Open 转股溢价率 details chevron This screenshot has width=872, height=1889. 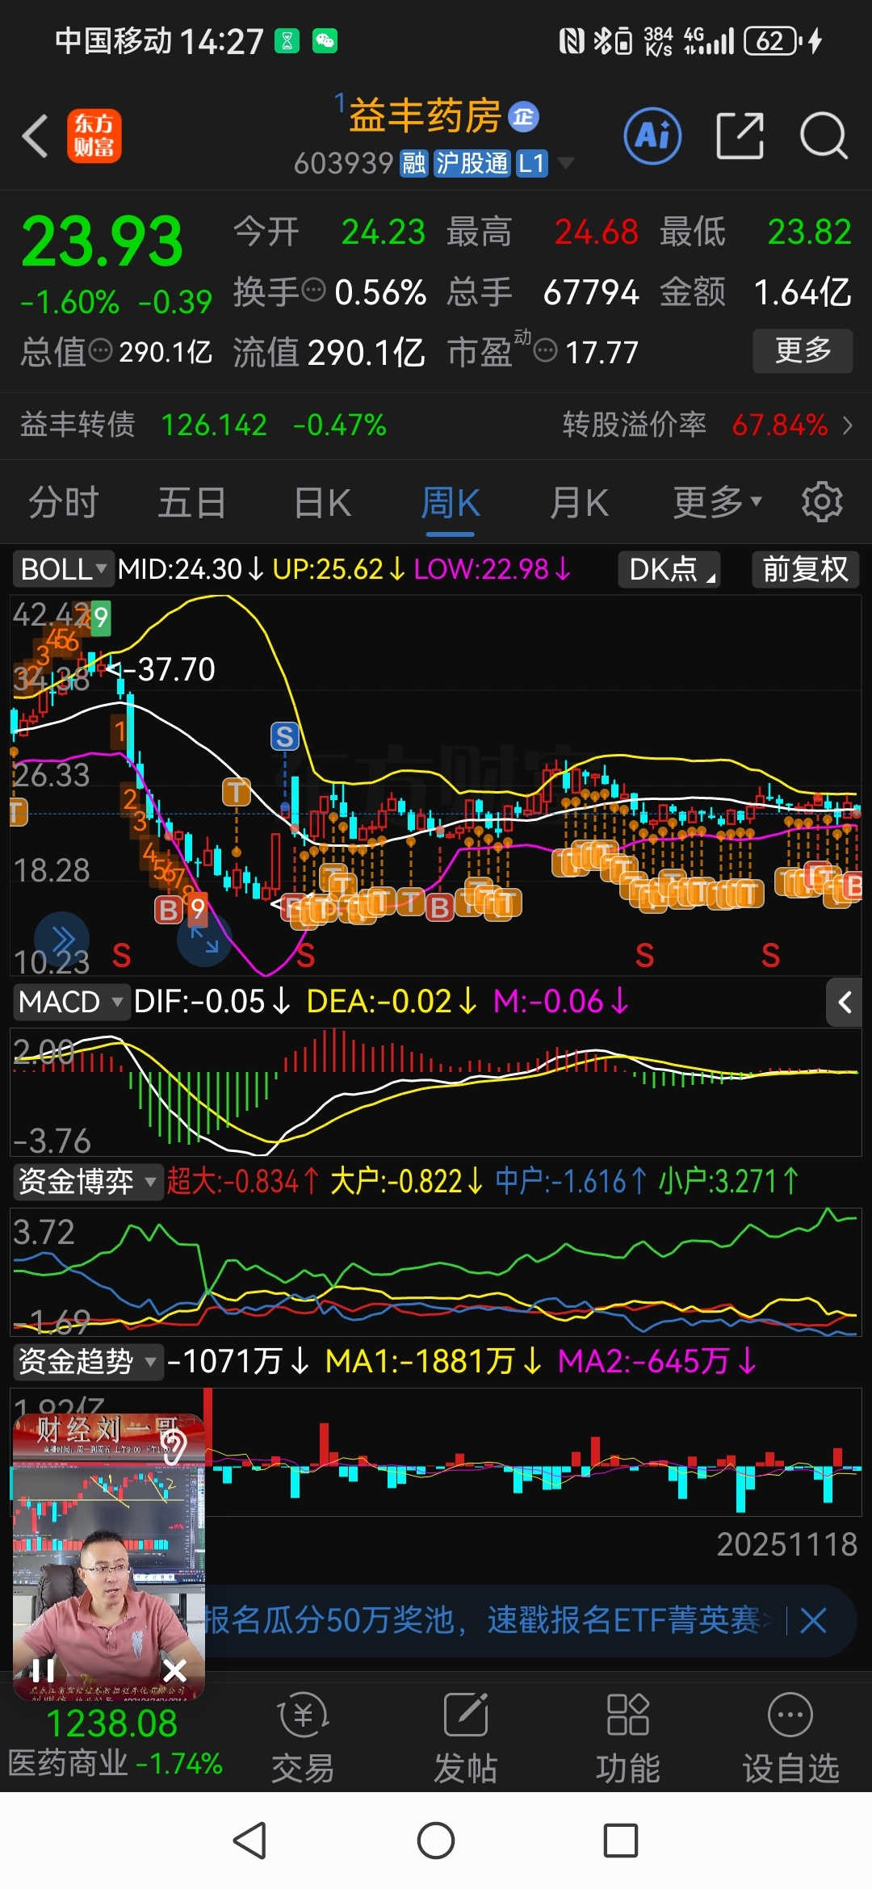pyautogui.click(x=847, y=425)
